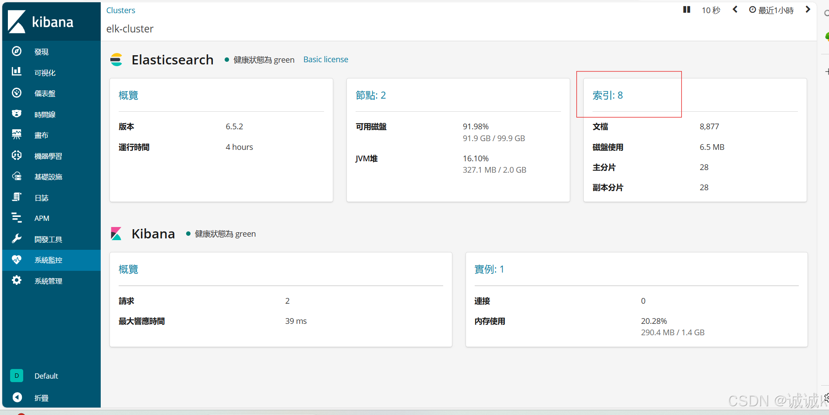Click the Elasticsearch logo icon

[x=116, y=60]
